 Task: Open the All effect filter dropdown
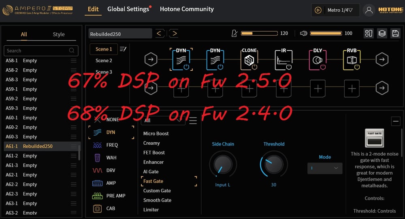[163, 120]
